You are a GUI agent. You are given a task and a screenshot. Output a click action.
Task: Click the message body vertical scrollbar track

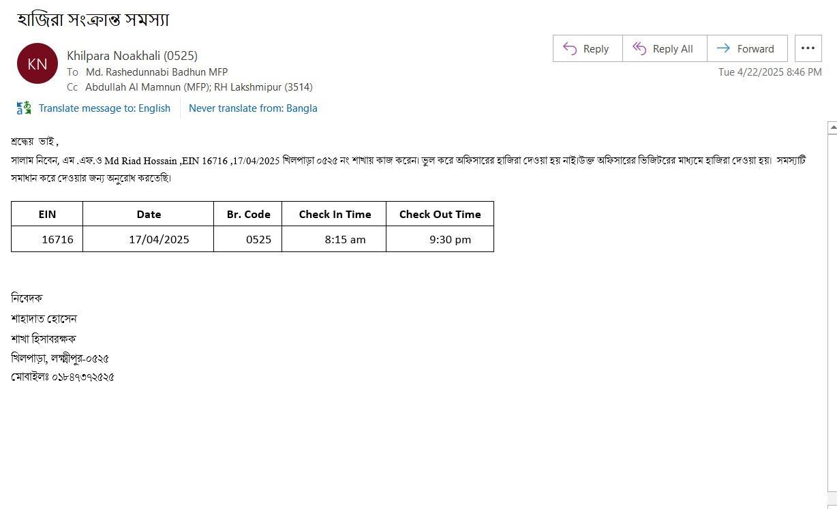point(832,312)
